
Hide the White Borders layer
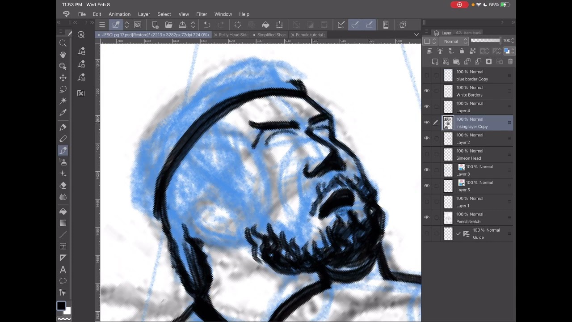[427, 91]
